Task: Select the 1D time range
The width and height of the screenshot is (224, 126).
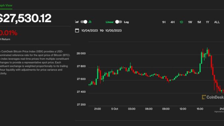Action: pos(181,22)
